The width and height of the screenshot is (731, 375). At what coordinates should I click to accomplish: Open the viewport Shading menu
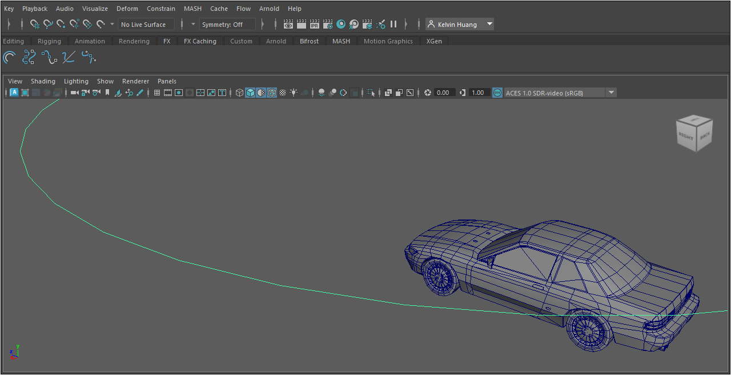(x=43, y=81)
